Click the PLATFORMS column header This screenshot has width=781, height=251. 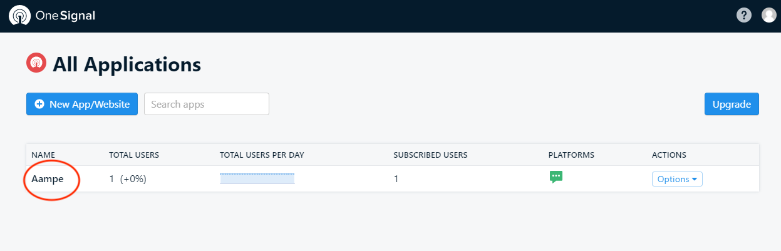571,155
